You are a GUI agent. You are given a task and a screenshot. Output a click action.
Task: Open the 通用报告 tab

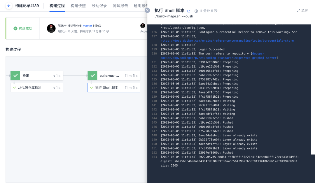coord(141,5)
